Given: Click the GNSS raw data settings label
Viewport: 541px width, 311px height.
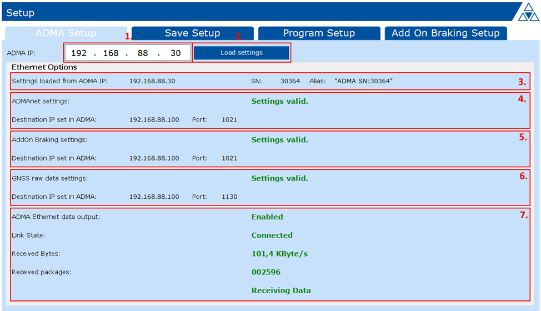Looking at the screenshot, I should [x=50, y=178].
